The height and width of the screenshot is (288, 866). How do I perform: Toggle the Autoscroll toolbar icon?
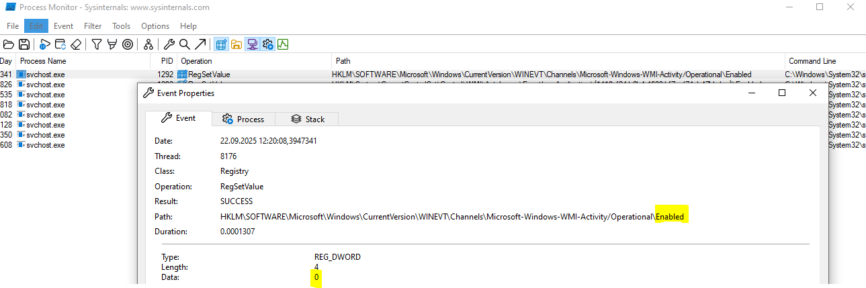tap(60, 45)
